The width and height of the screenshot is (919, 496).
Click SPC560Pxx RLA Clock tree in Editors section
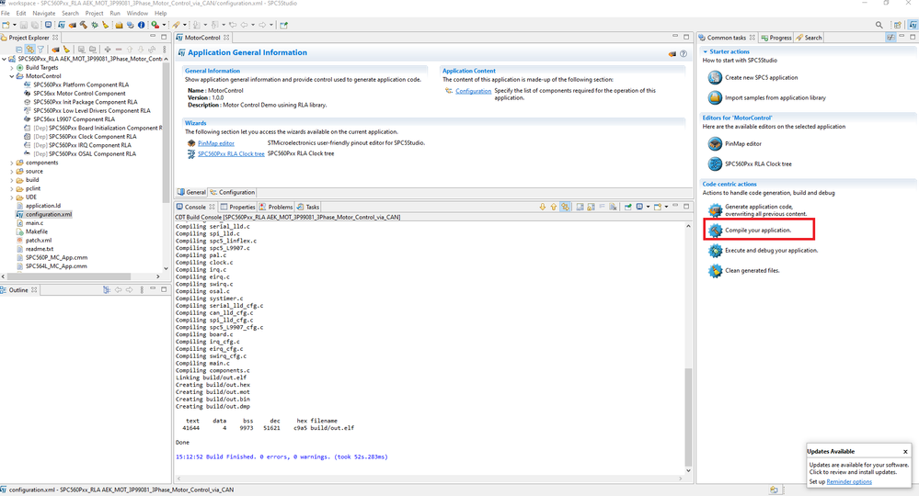tap(758, 163)
